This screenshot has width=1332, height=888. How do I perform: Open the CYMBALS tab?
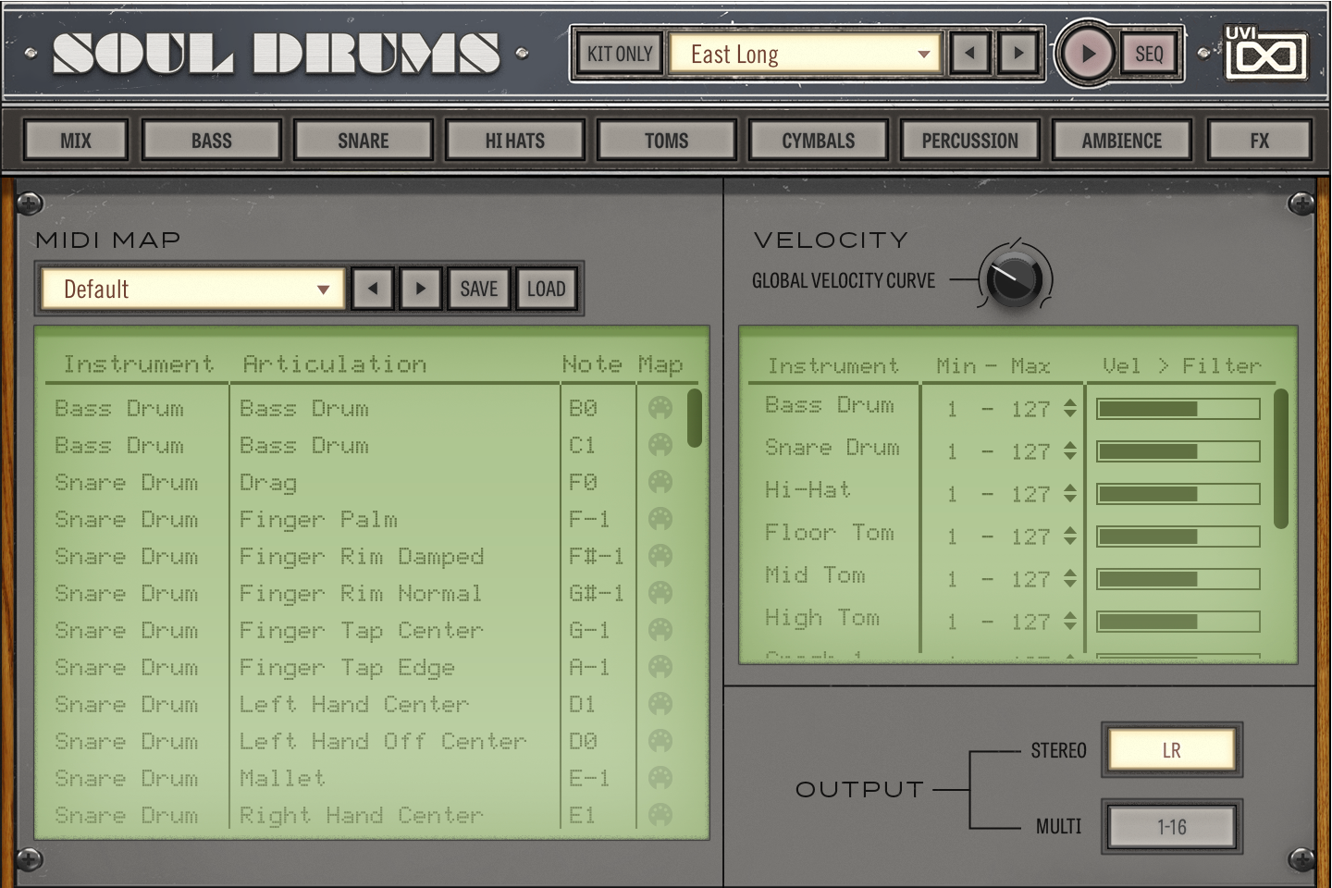pyautogui.click(x=818, y=140)
